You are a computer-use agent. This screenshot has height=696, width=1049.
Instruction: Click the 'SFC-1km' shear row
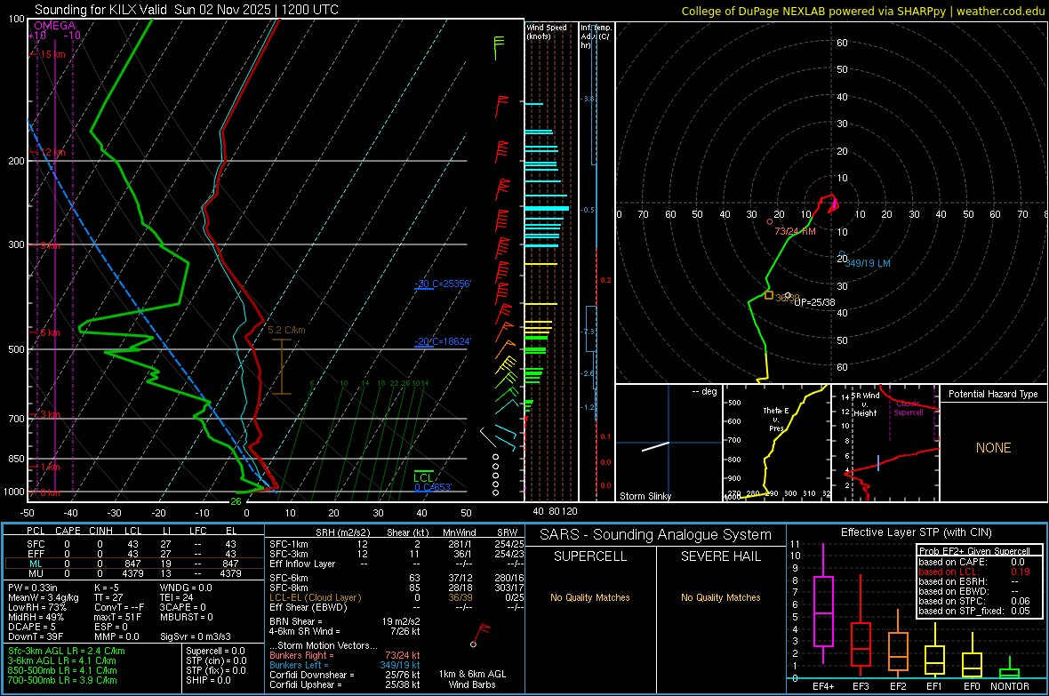click(396, 544)
